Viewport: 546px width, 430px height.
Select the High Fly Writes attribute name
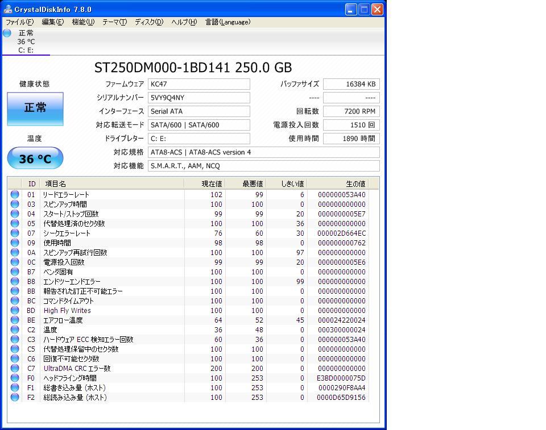coord(67,310)
